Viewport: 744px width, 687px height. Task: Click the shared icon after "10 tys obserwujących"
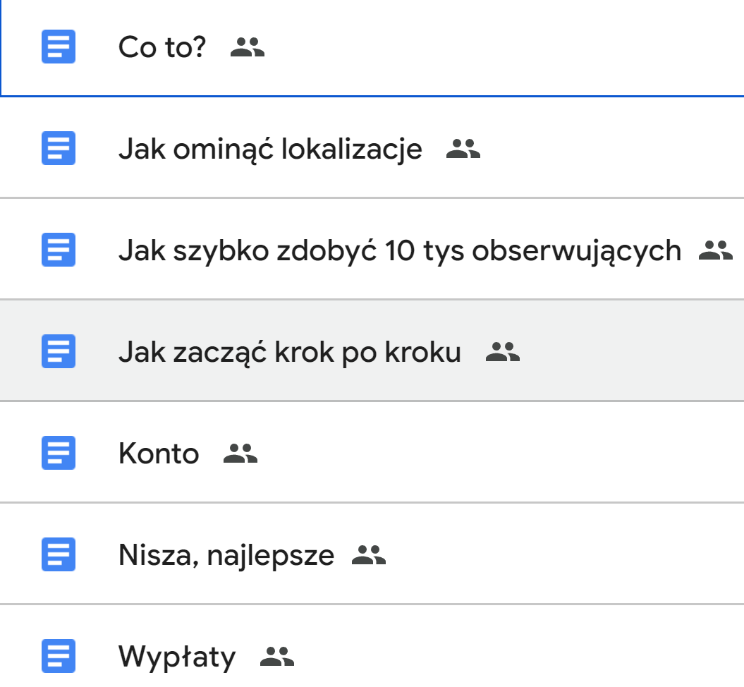tap(716, 250)
